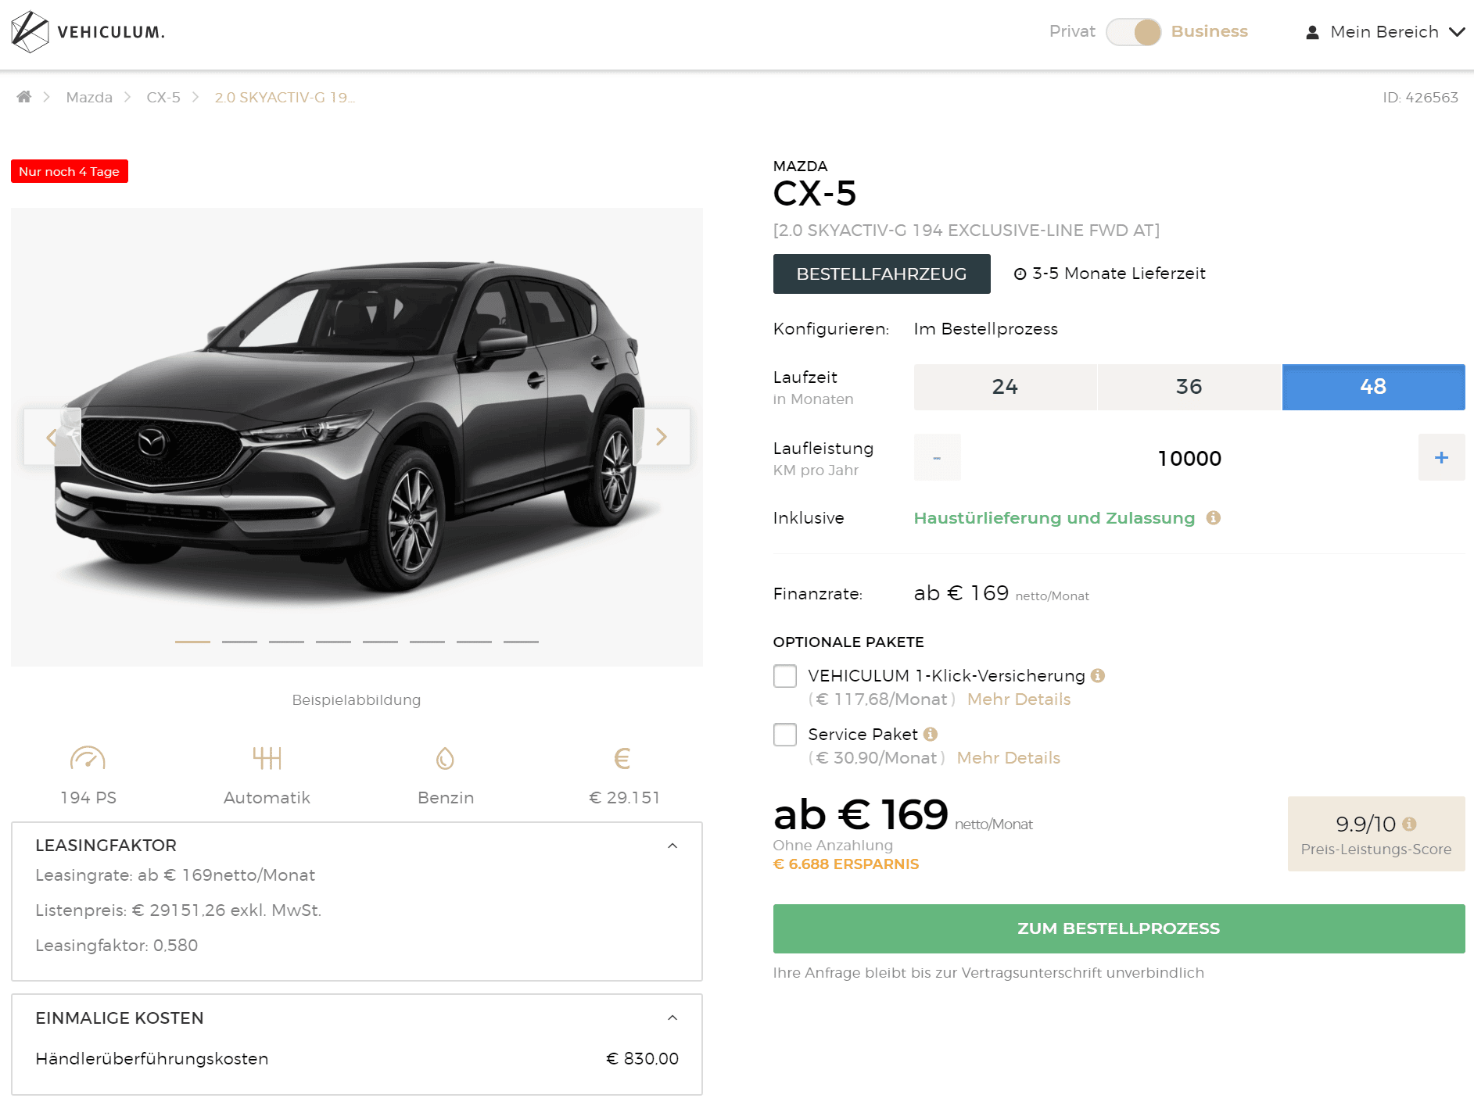
Task: Open Mehr Details link for Versicherung
Action: point(1019,699)
